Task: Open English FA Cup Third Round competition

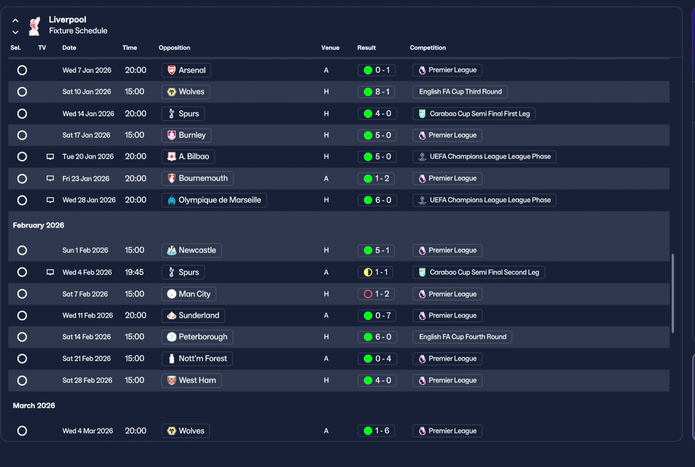Action: (x=460, y=92)
